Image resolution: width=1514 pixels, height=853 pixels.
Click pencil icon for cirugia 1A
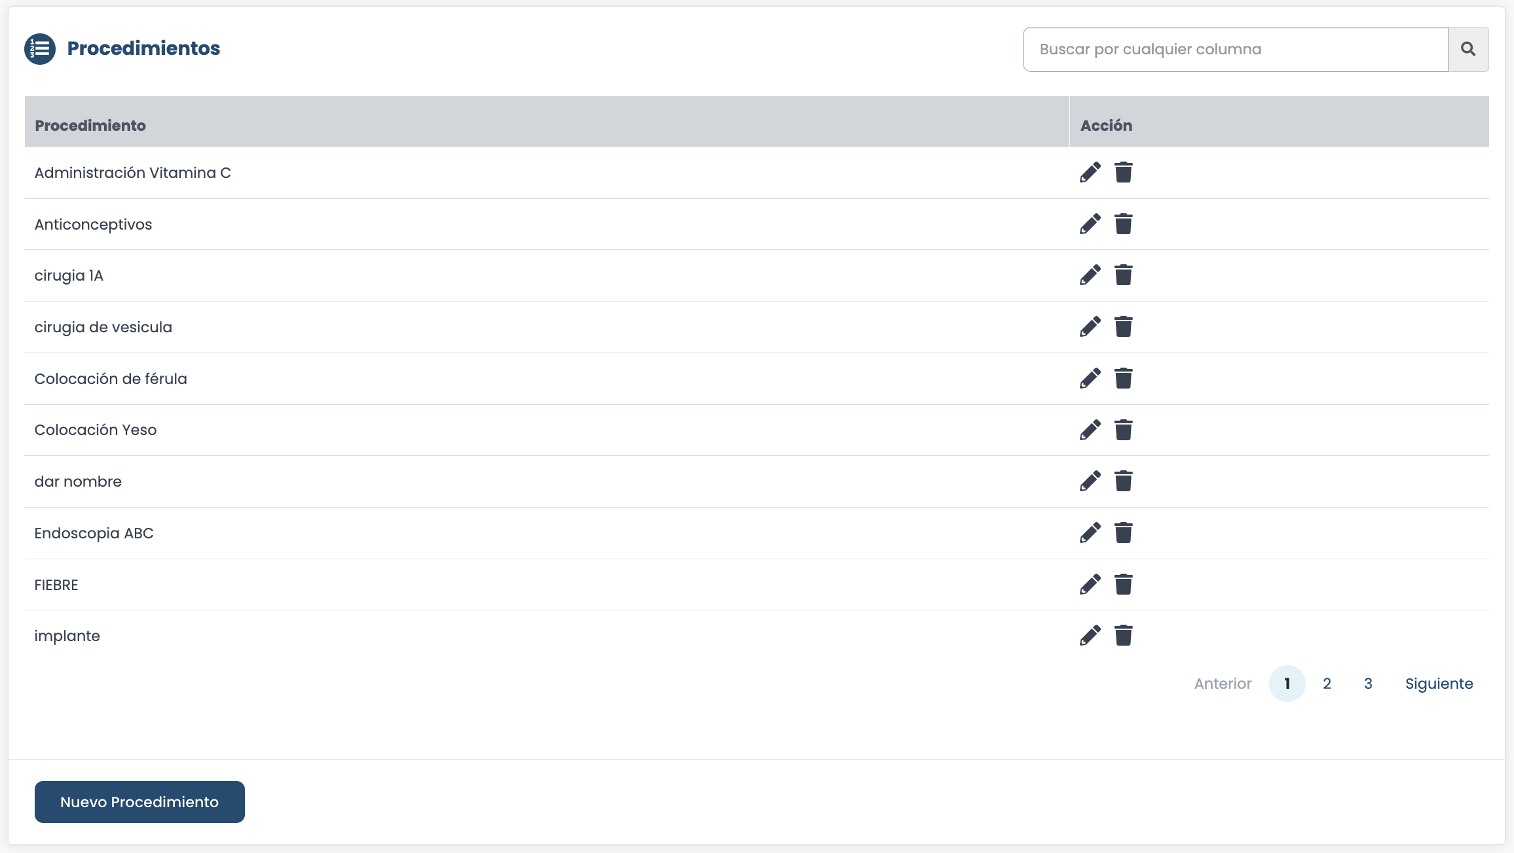click(1090, 275)
